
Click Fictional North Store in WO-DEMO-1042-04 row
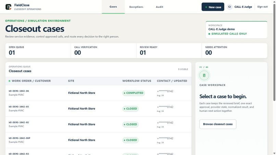tap(81, 93)
